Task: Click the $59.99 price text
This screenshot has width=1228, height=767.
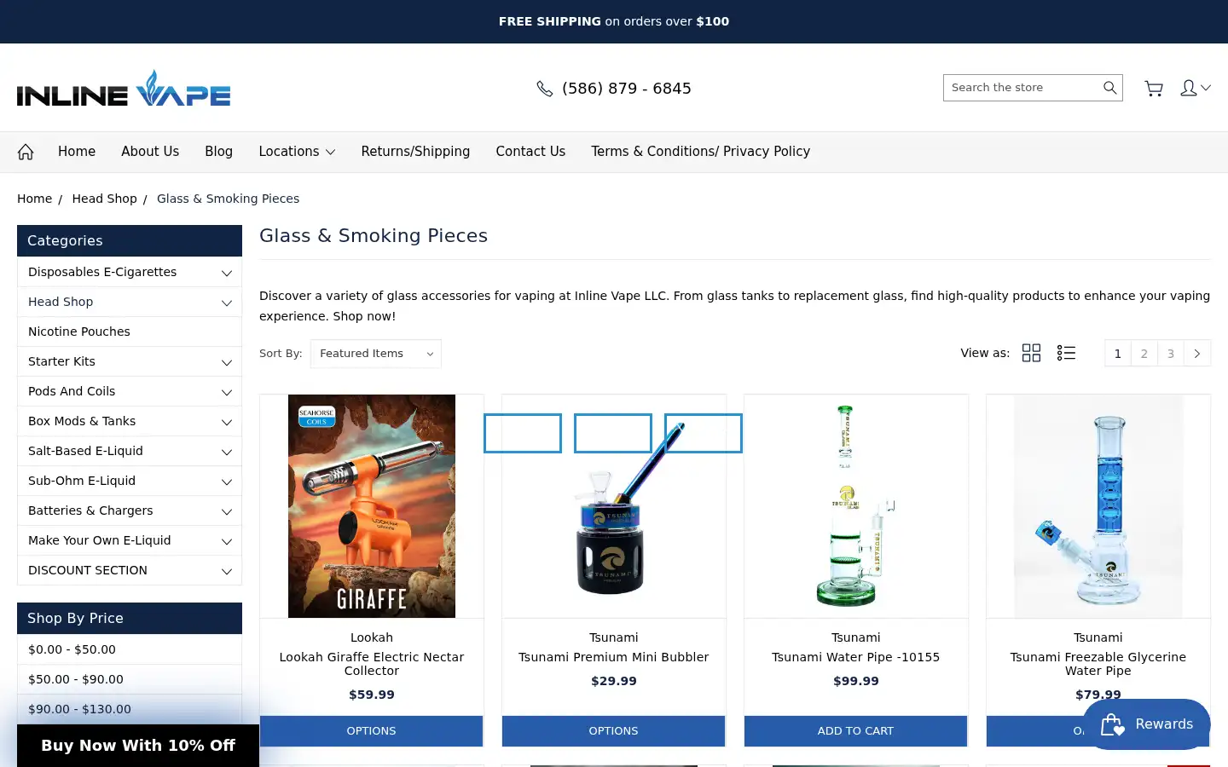Action: 372,695
